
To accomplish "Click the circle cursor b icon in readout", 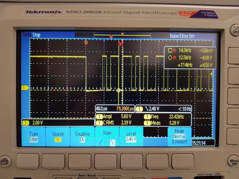I will [x=170, y=58].
